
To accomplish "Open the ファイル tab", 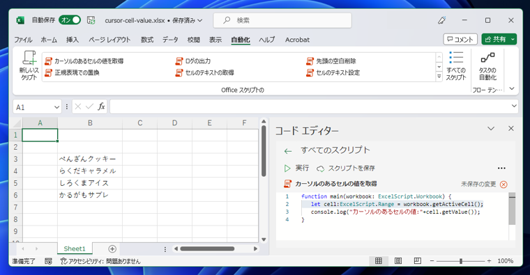I will pyautogui.click(x=23, y=40).
